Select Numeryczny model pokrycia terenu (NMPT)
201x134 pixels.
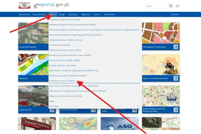coord(70,55)
